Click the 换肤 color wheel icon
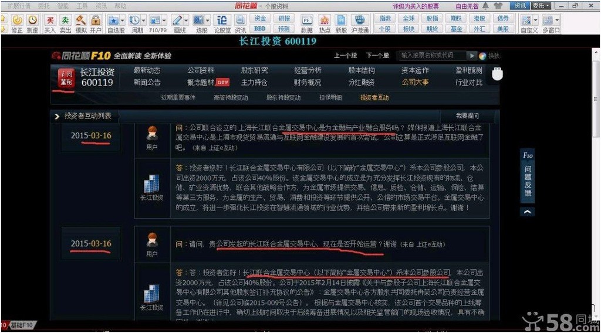The width and height of the screenshot is (601, 333). [482, 56]
